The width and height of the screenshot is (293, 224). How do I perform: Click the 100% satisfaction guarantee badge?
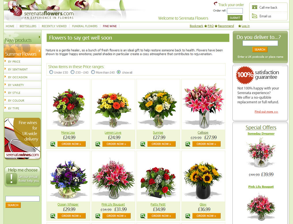pos(245,75)
